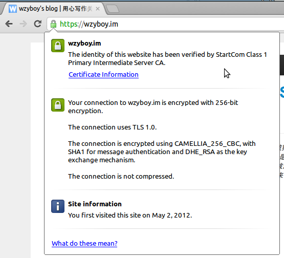The image size is (284, 258).
Task: Select the wzyboy's blog tab
Action: (53, 9)
